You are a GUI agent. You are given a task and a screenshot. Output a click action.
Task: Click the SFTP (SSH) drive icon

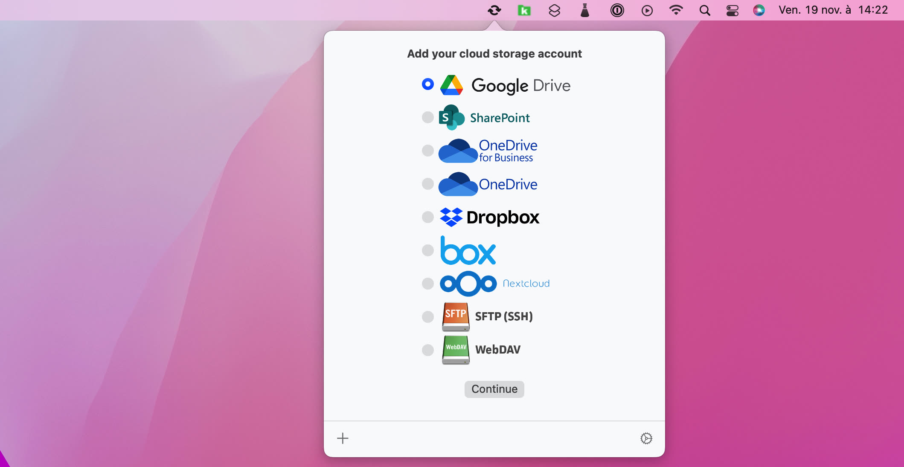pos(456,316)
